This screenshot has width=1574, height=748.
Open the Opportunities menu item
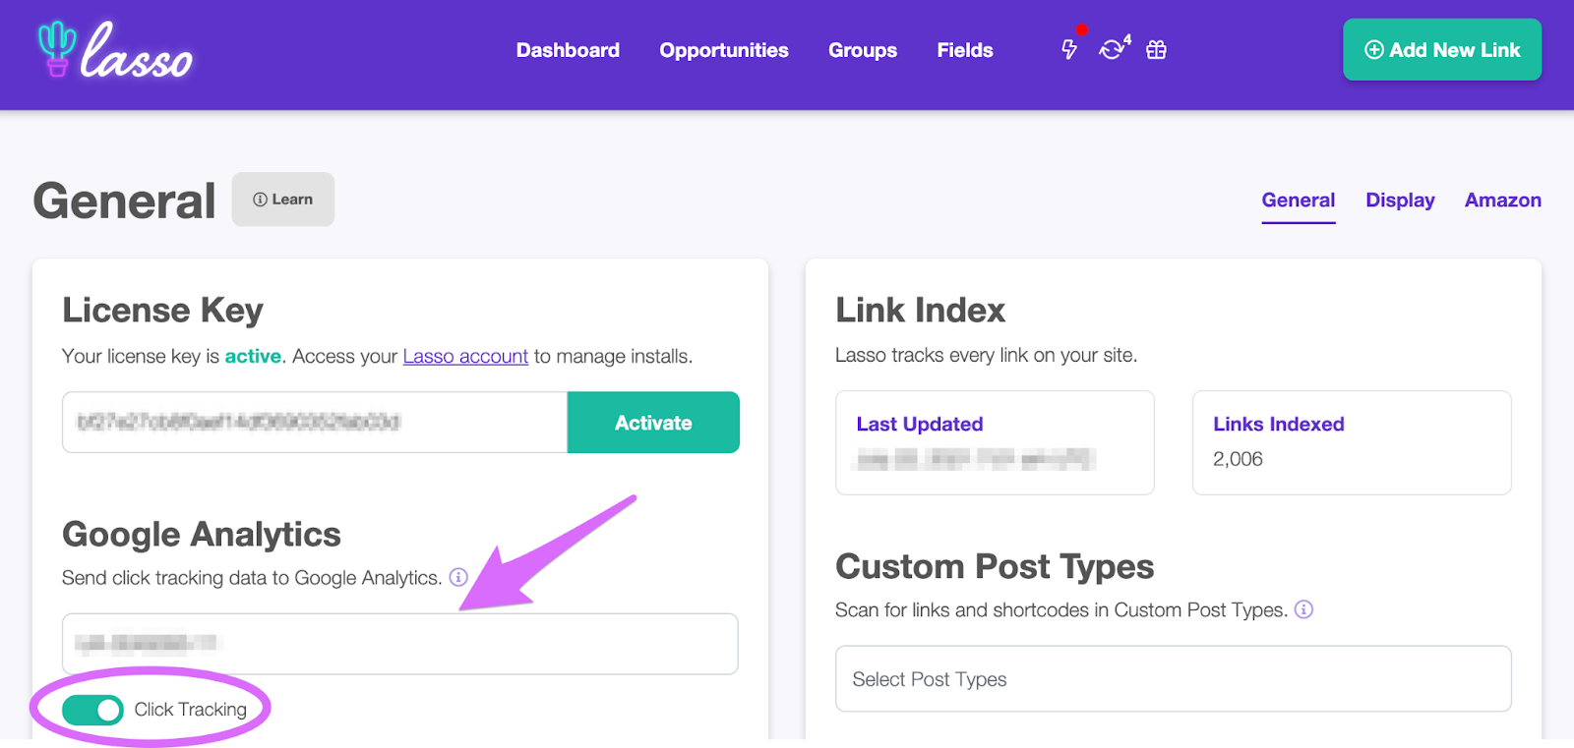(x=724, y=50)
